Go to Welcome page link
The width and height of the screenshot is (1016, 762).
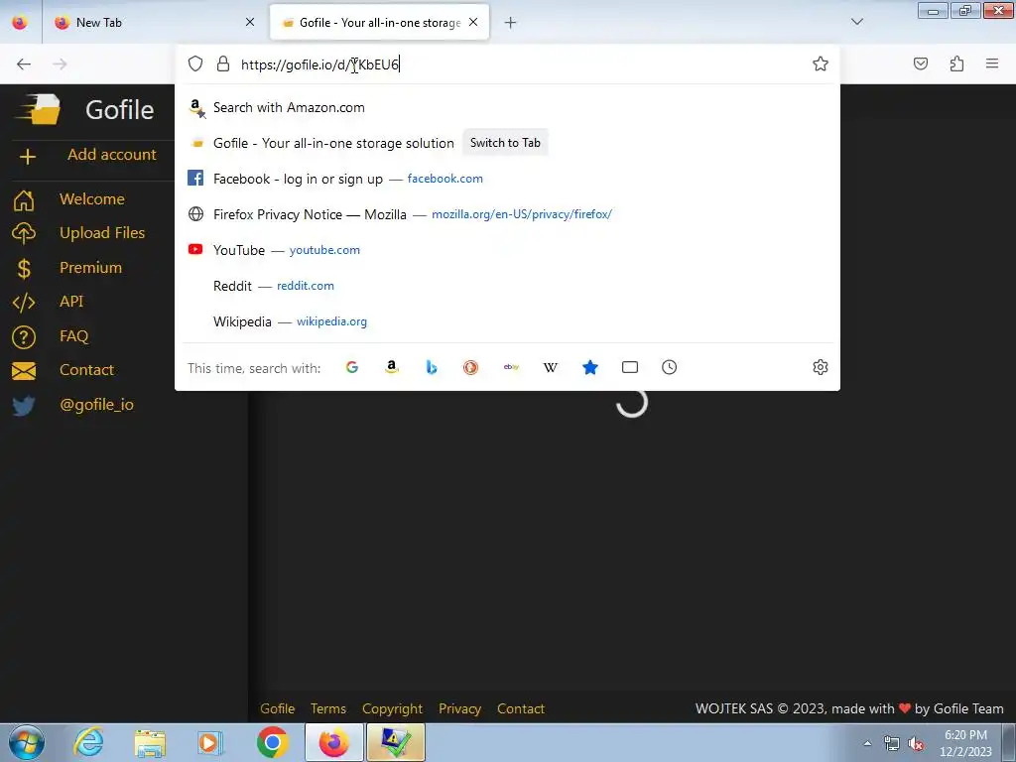[x=92, y=198]
